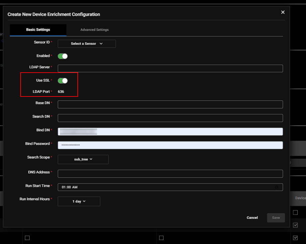Switch to the Advanced Settings tab
Screen dimensions: 306x244
94,30
